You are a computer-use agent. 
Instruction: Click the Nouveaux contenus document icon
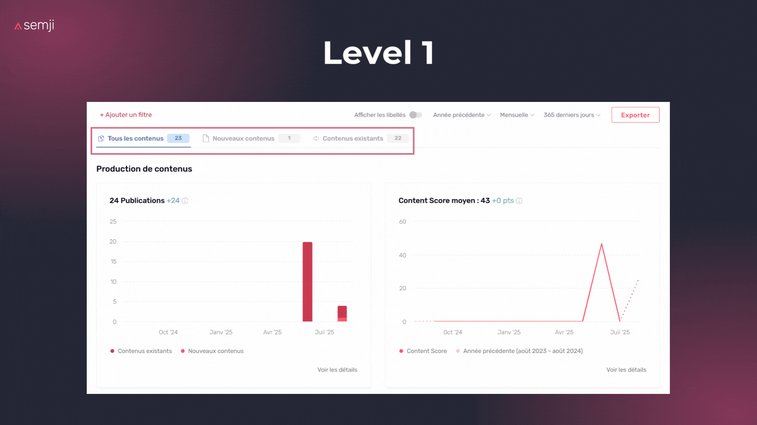coord(206,139)
